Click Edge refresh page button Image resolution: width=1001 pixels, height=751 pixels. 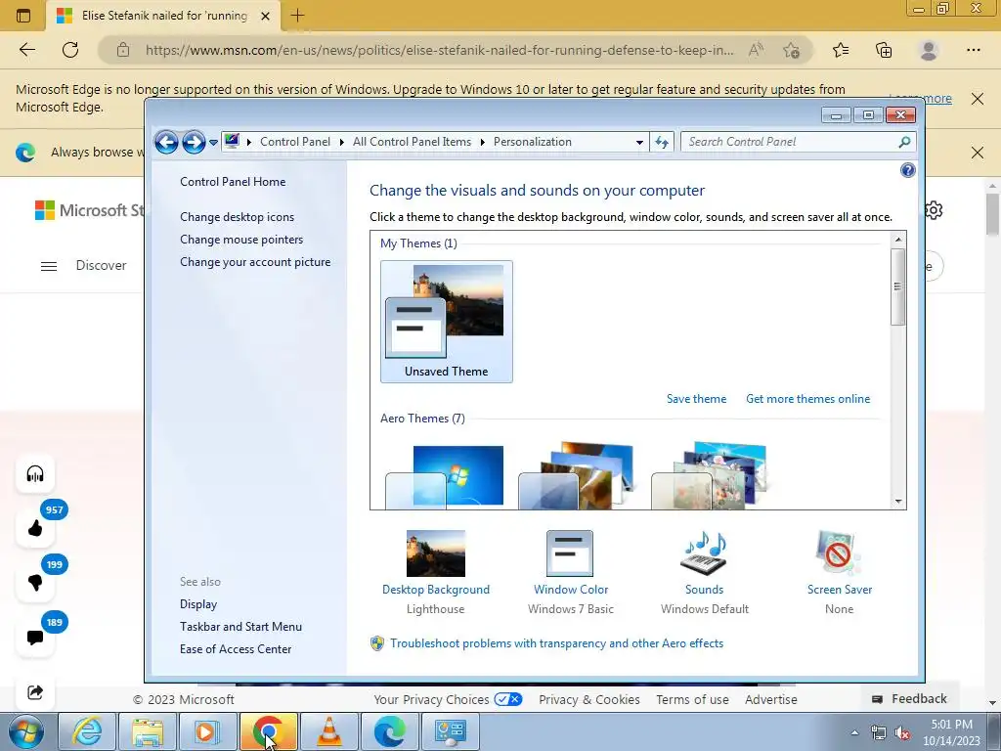[x=70, y=50]
